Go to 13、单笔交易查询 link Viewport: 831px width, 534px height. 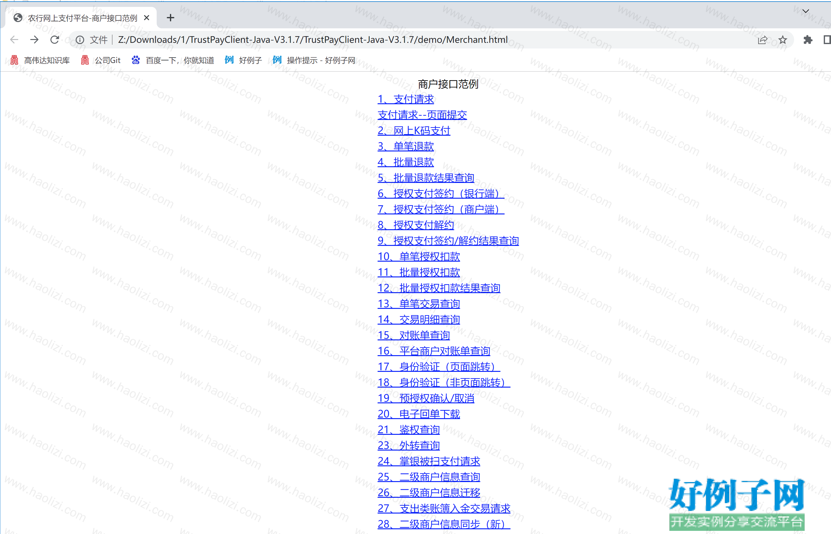[x=419, y=304]
